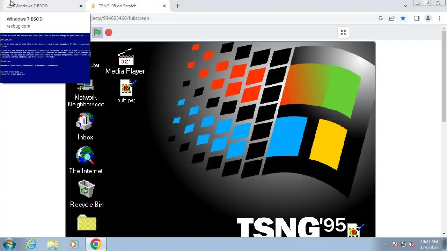
Task: Launch Internet Explorer from the taskbar
Action: pyautogui.click(x=31, y=244)
